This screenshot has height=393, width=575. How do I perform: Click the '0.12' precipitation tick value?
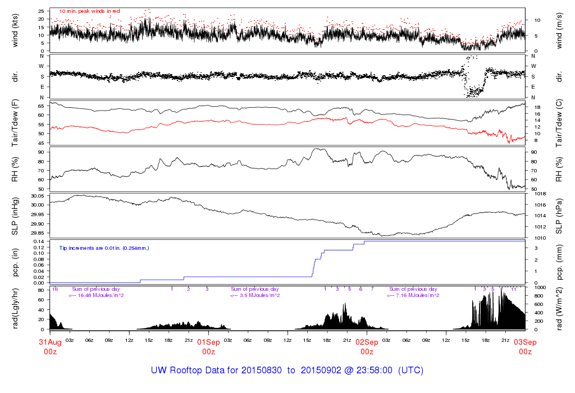pyautogui.click(x=39, y=247)
